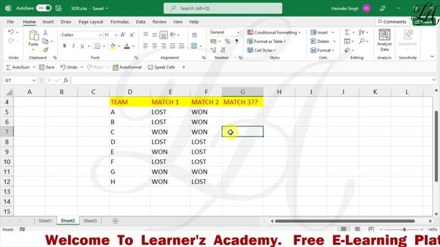Switch to the Formulas tab
Image resolution: width=440 pixels, height=247 pixels.
pyautogui.click(x=120, y=21)
